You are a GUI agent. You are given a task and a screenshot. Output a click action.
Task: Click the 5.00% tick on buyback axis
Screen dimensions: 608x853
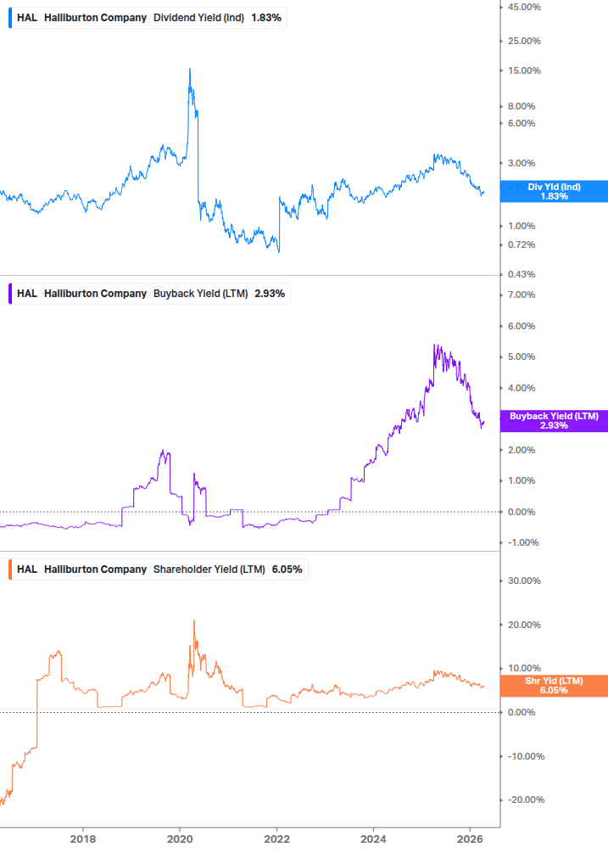[x=521, y=356]
